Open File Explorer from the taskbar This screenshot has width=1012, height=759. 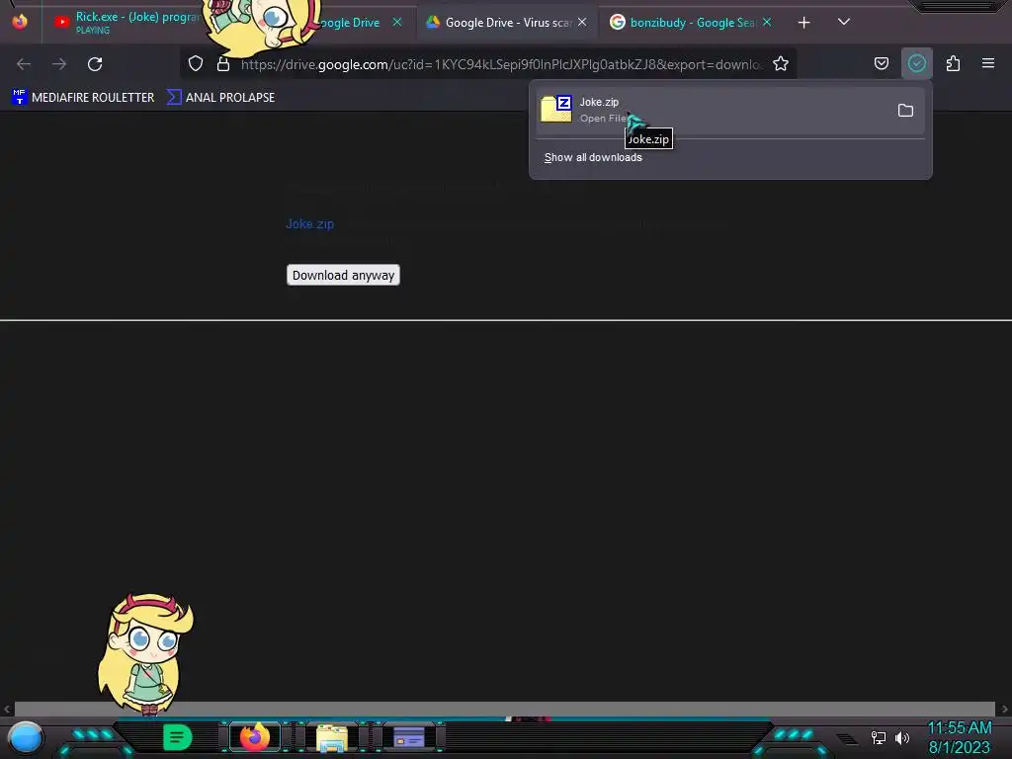(x=332, y=737)
